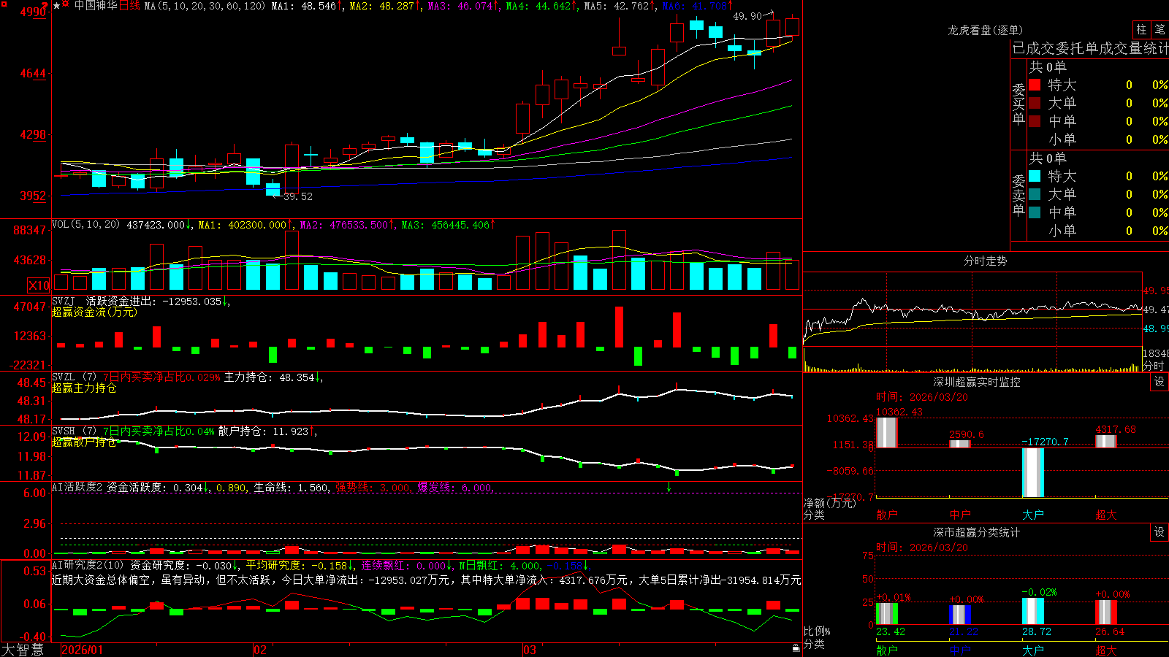Click the 03 month marker on the timeline
Screen dimensions: 1169x657
point(530,650)
